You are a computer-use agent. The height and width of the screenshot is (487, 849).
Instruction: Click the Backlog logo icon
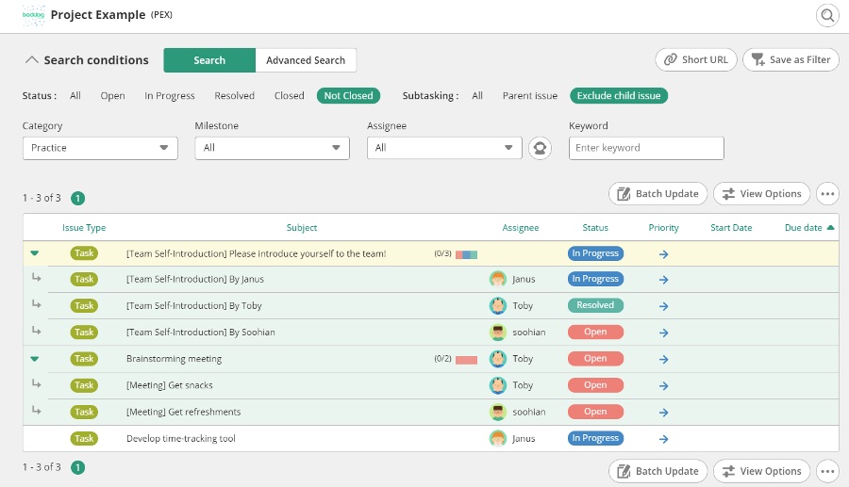33,15
